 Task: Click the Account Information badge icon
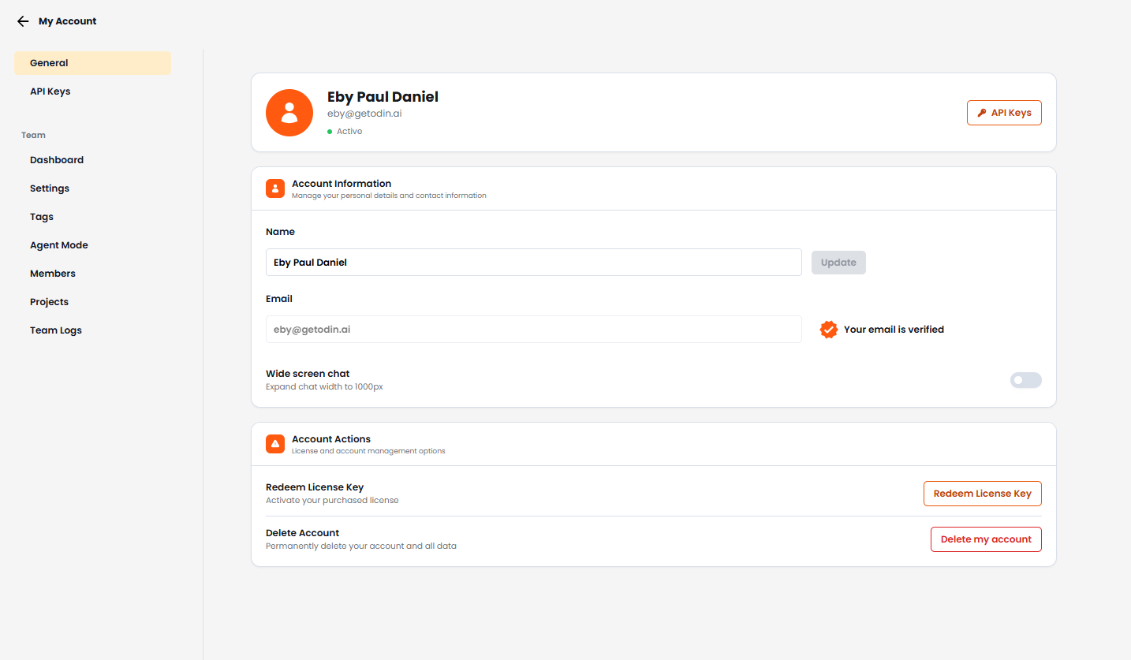tap(274, 188)
